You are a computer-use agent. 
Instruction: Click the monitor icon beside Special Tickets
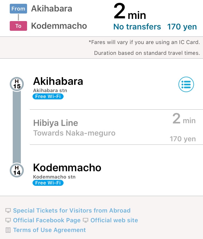[x=8, y=211]
